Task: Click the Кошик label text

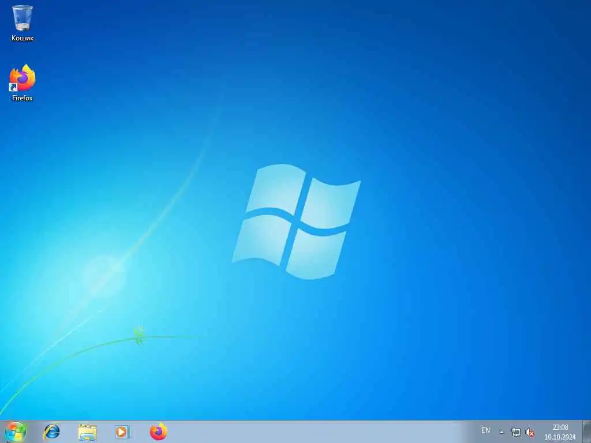Action: tap(23, 38)
